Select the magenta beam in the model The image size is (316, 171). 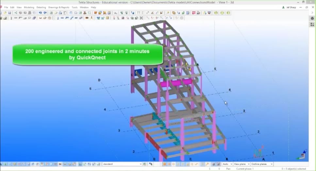click(176, 83)
